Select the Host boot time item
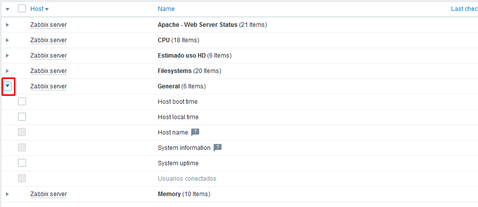 click(x=178, y=102)
